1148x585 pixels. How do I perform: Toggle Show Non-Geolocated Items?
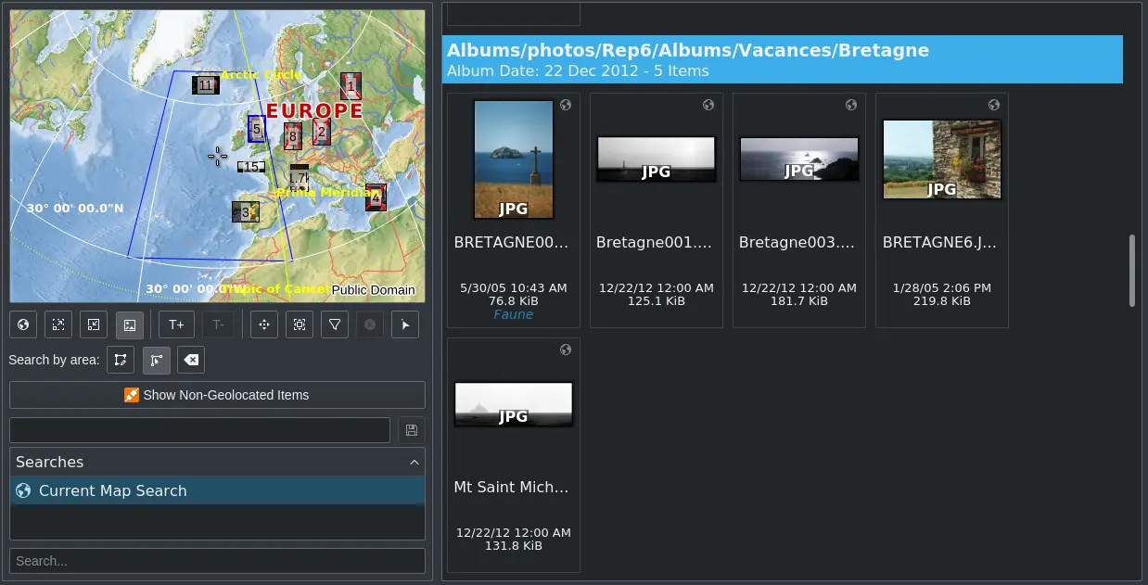pos(217,394)
